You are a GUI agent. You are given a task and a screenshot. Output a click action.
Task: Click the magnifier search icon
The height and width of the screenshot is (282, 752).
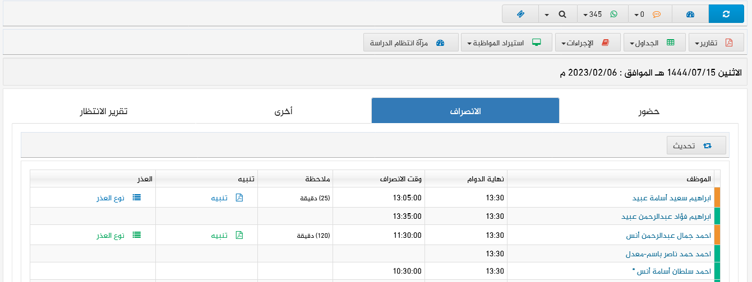(563, 14)
